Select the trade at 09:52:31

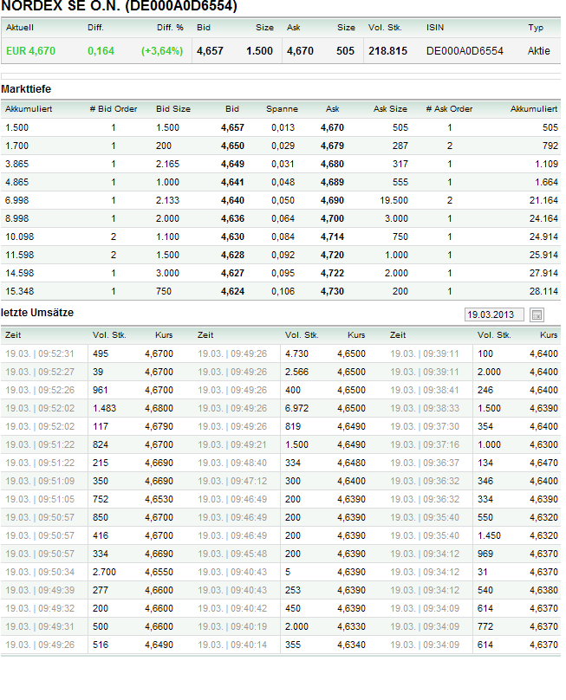(x=40, y=353)
